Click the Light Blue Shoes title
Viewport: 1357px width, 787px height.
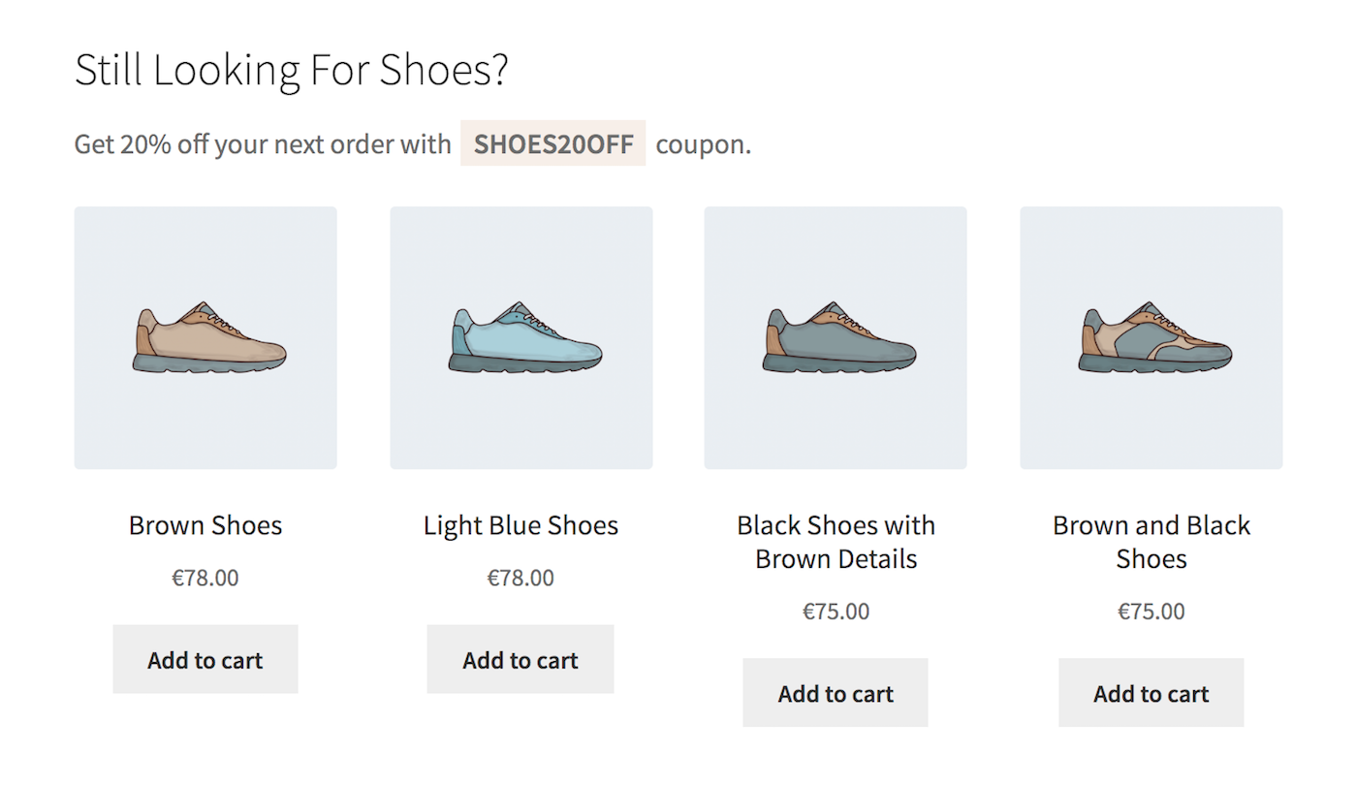(x=521, y=525)
